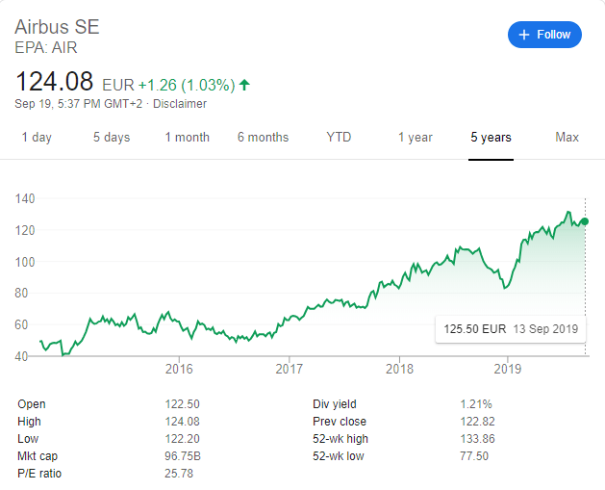View the 1 year chart

(415, 138)
